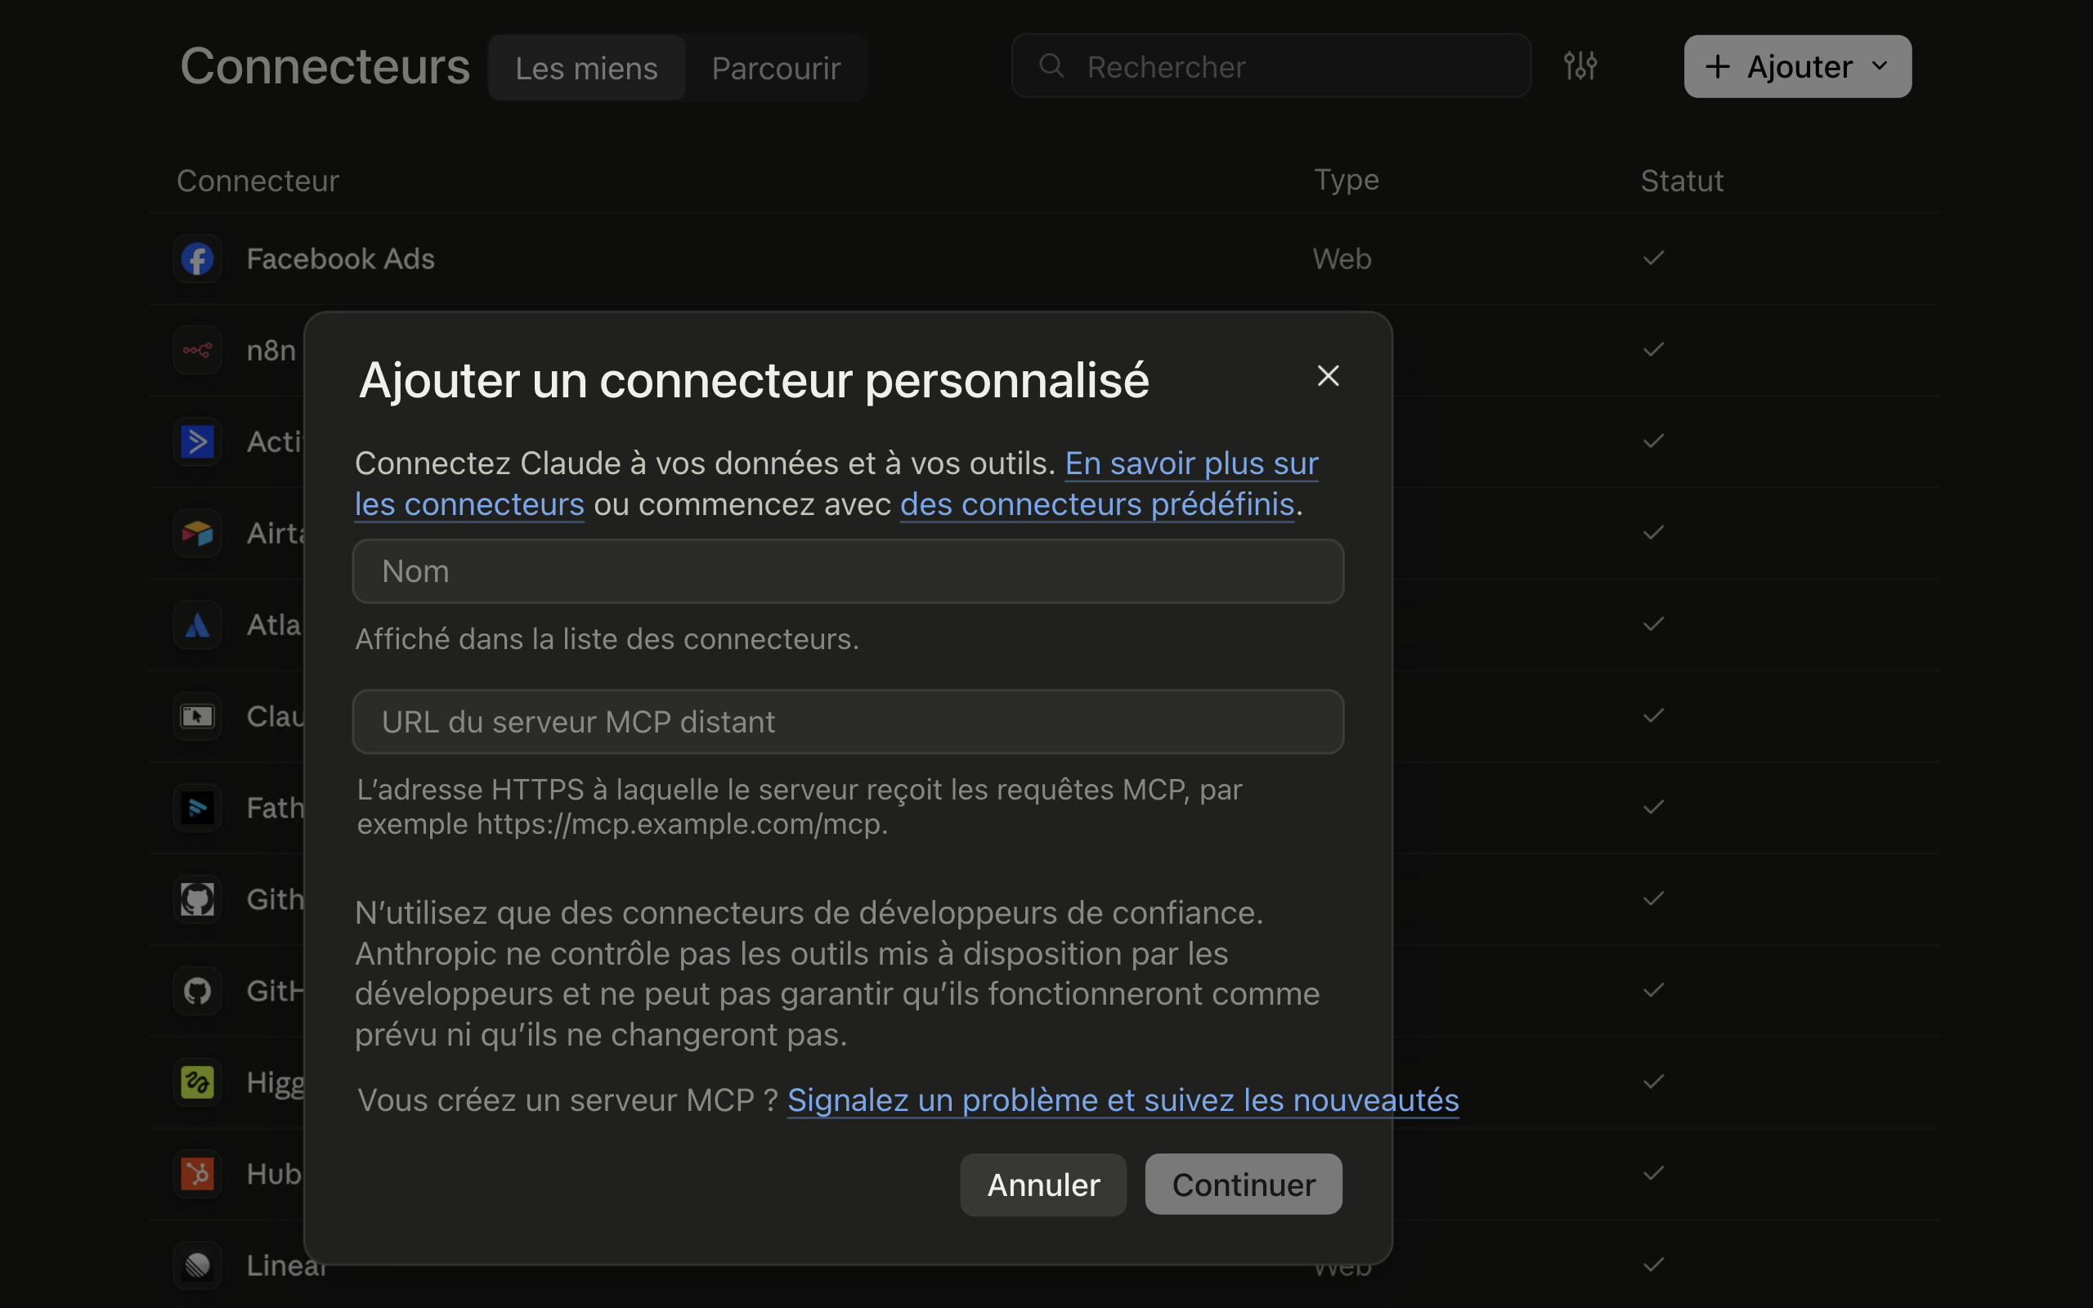Follow the des connecteurs prédéfinis link
This screenshot has width=2093, height=1308.
1096,504
